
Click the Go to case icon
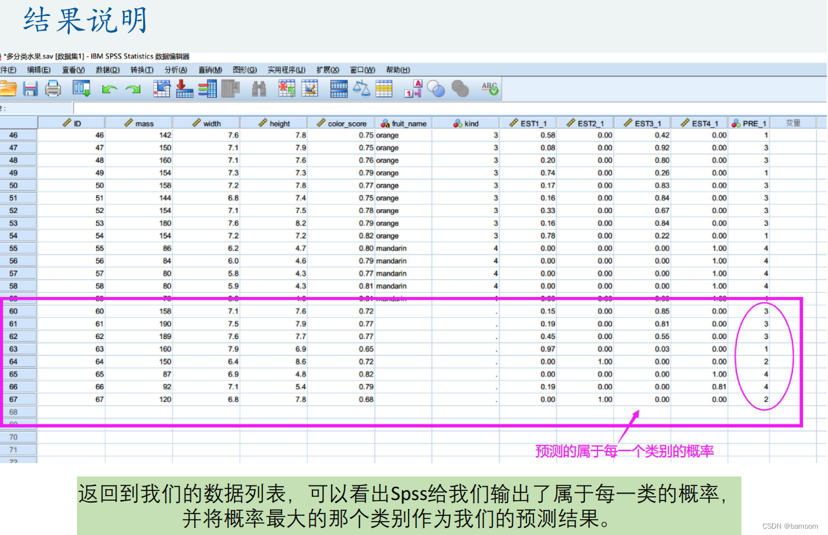point(162,88)
